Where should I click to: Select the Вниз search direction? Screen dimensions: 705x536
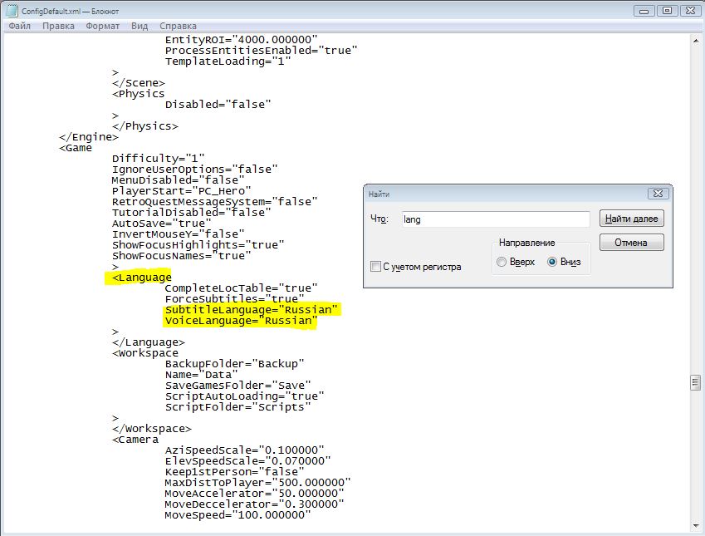click(x=552, y=262)
